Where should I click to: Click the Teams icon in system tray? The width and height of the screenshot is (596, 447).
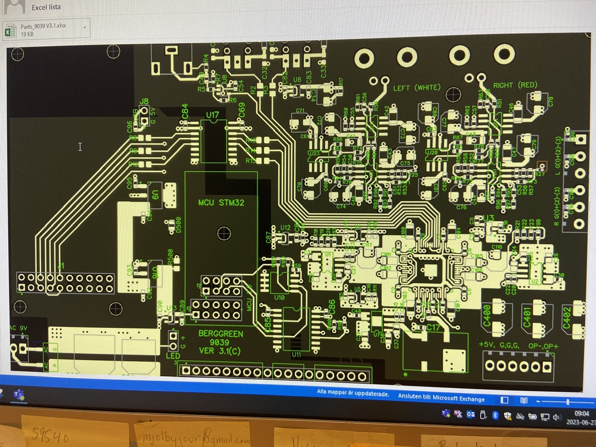pos(446,413)
